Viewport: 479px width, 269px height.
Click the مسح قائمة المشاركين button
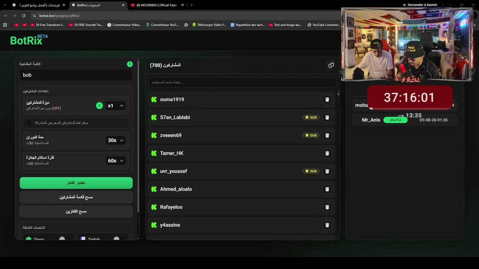coord(76,197)
